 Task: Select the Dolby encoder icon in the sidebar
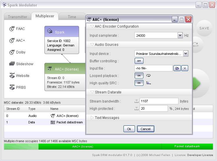pyautogui.click(x=12, y=52)
